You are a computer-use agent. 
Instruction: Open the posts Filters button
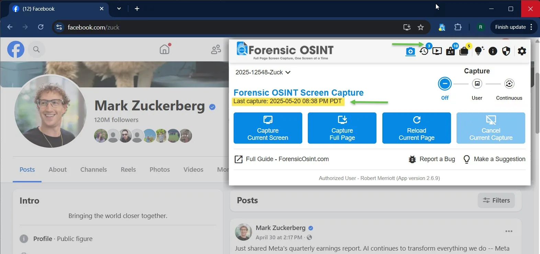496,200
